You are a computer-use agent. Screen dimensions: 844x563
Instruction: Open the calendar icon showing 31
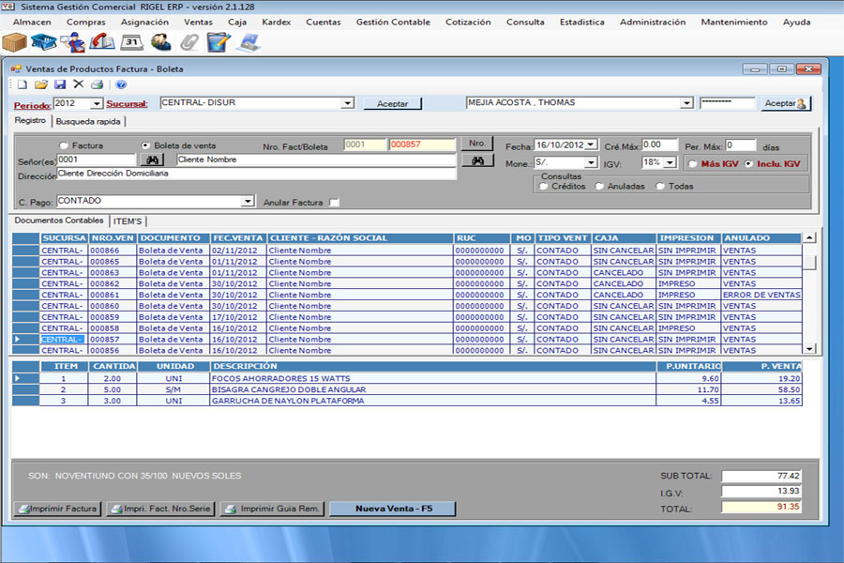pos(132,42)
